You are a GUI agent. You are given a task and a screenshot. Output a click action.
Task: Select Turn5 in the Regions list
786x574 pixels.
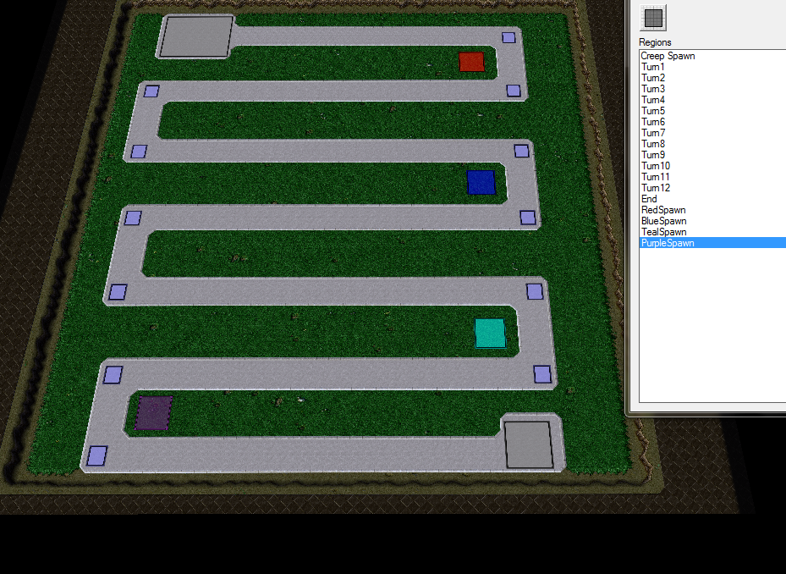tap(652, 111)
